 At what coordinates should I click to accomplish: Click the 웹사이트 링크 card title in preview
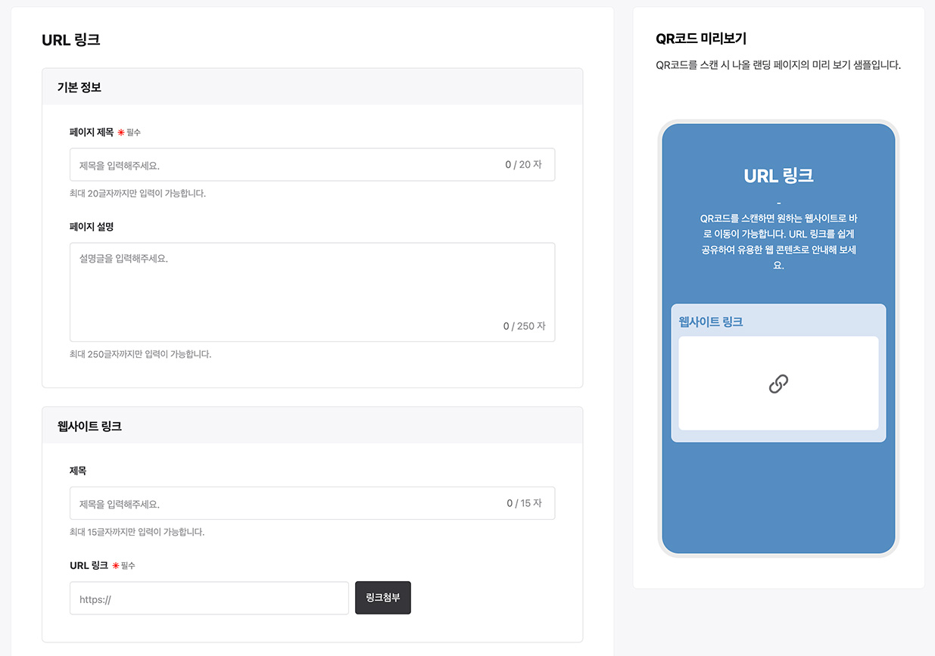[711, 322]
